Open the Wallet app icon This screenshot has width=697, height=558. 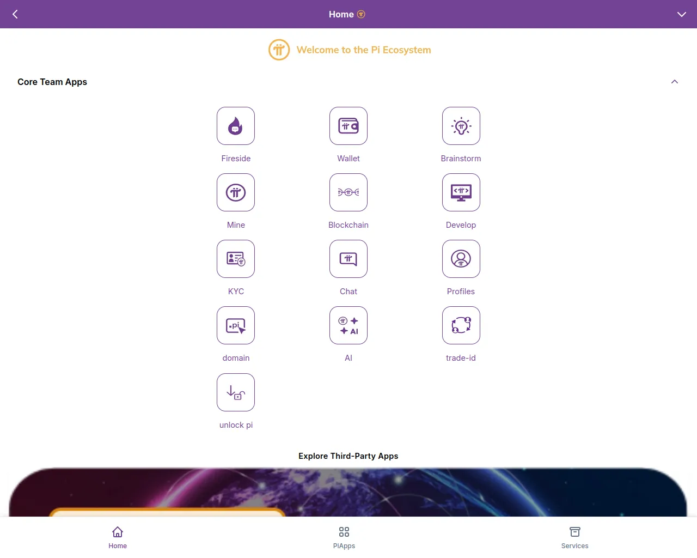click(348, 126)
